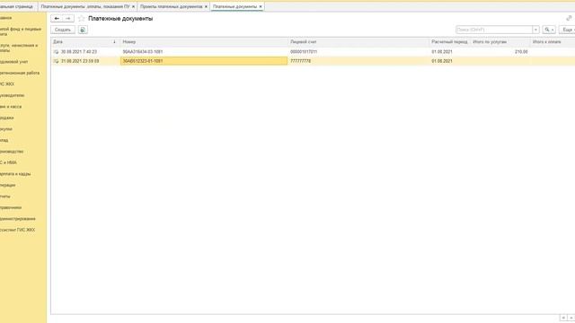Select the row dated 30.08.2021 7:40:23
Viewport: 575px width, 323px height.
pos(313,52)
